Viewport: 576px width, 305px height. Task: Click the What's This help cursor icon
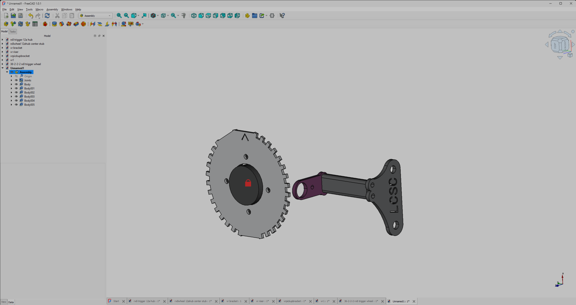[x=282, y=16]
